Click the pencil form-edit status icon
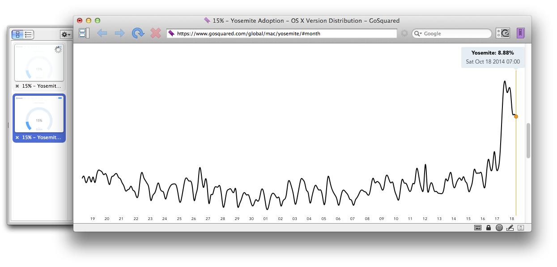This screenshot has height=267, width=557. point(510,228)
